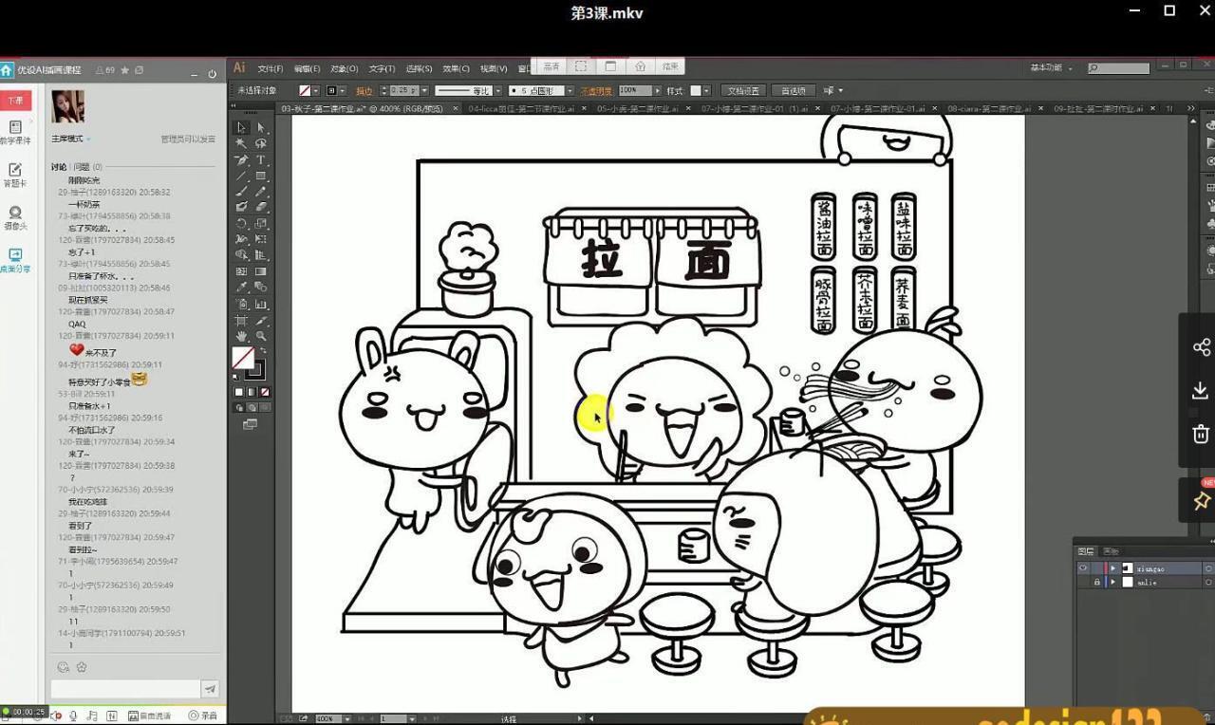Select the Blob Brush tool
The width and height of the screenshot is (1215, 725).
click(x=242, y=205)
